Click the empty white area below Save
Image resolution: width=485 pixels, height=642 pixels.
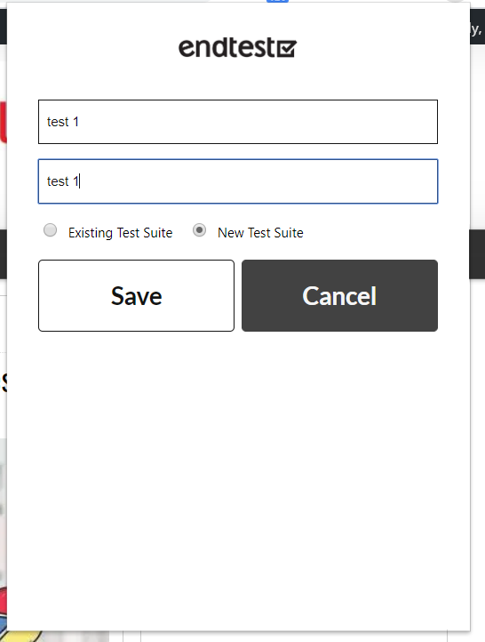coord(136,451)
